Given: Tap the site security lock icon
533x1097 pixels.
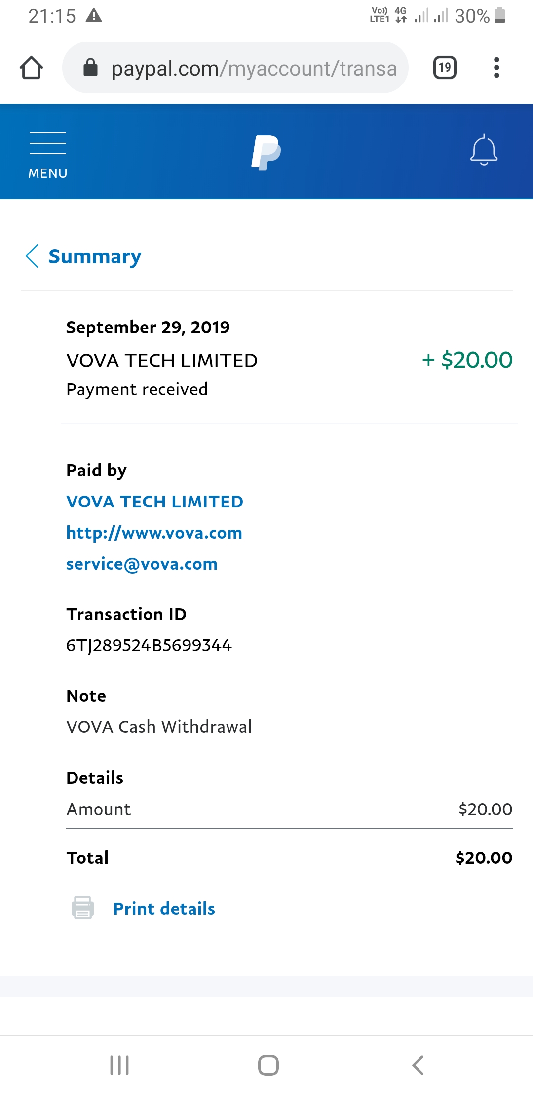Looking at the screenshot, I should 90,68.
